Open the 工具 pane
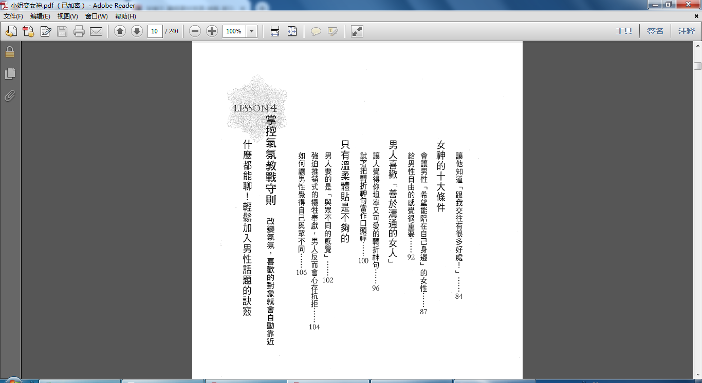This screenshot has height=383, width=702. point(624,31)
